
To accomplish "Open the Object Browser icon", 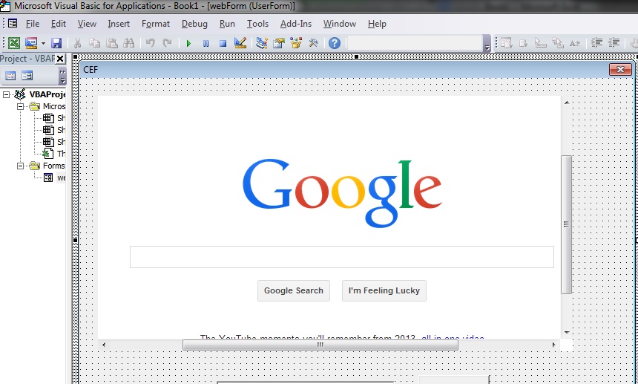I will pos(296,43).
